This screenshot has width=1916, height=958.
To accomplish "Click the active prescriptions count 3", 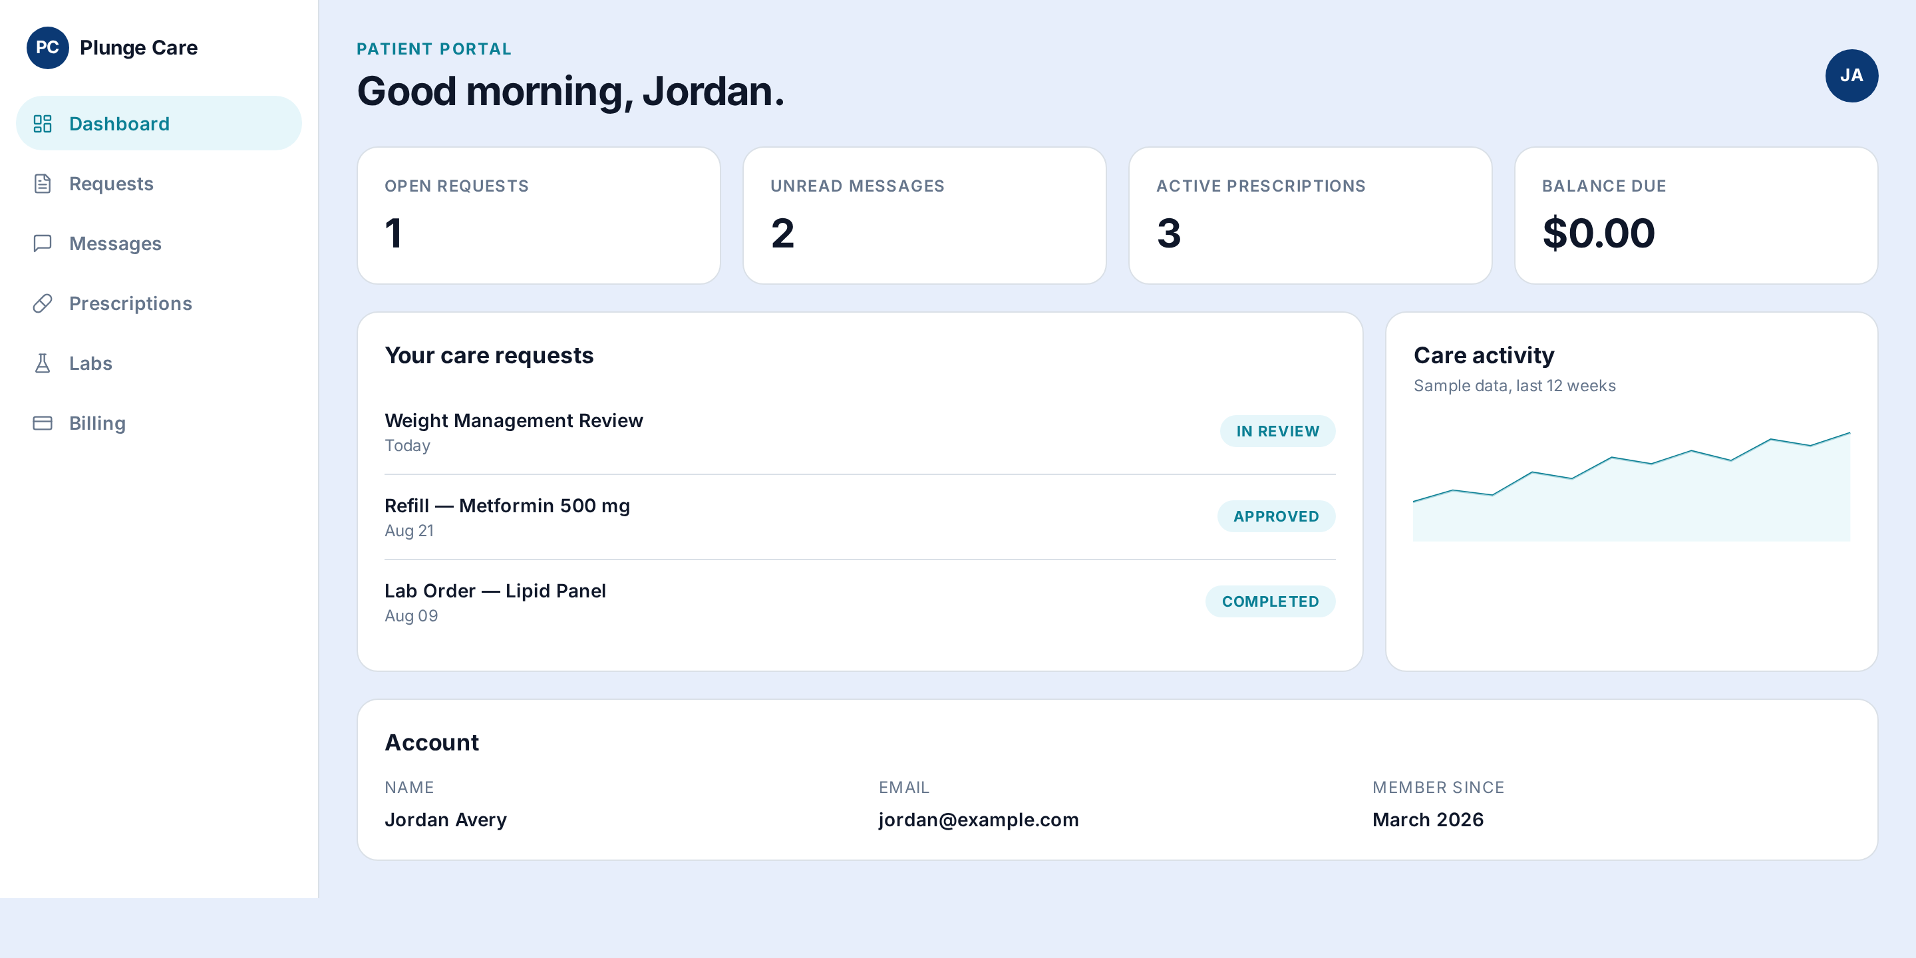I will coord(1168,233).
